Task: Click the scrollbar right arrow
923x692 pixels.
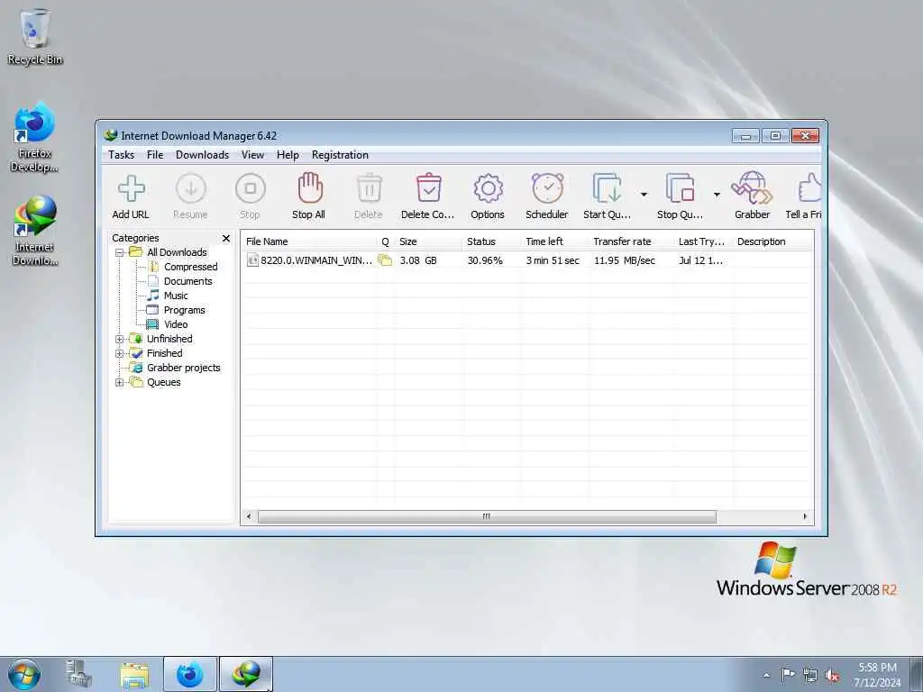Action: point(805,516)
